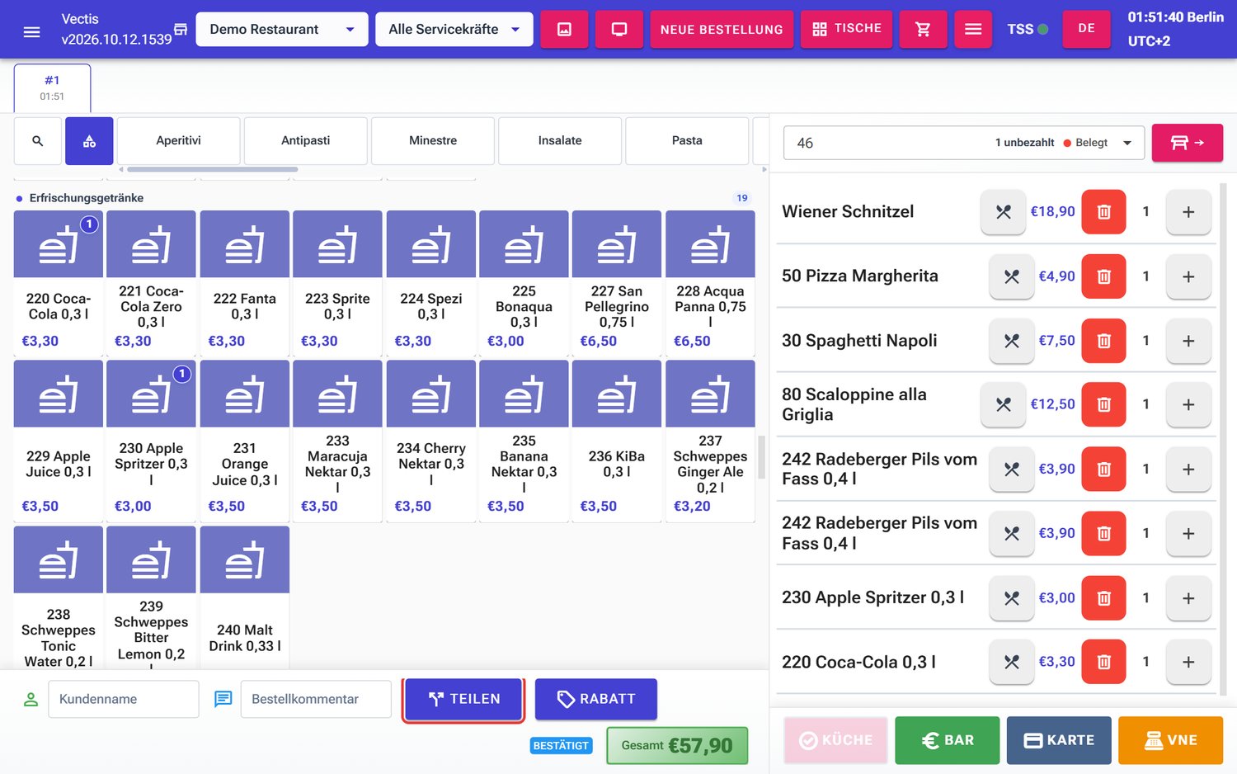The width and height of the screenshot is (1237, 774).
Task: Switch to the Pasta category
Action: (x=687, y=141)
